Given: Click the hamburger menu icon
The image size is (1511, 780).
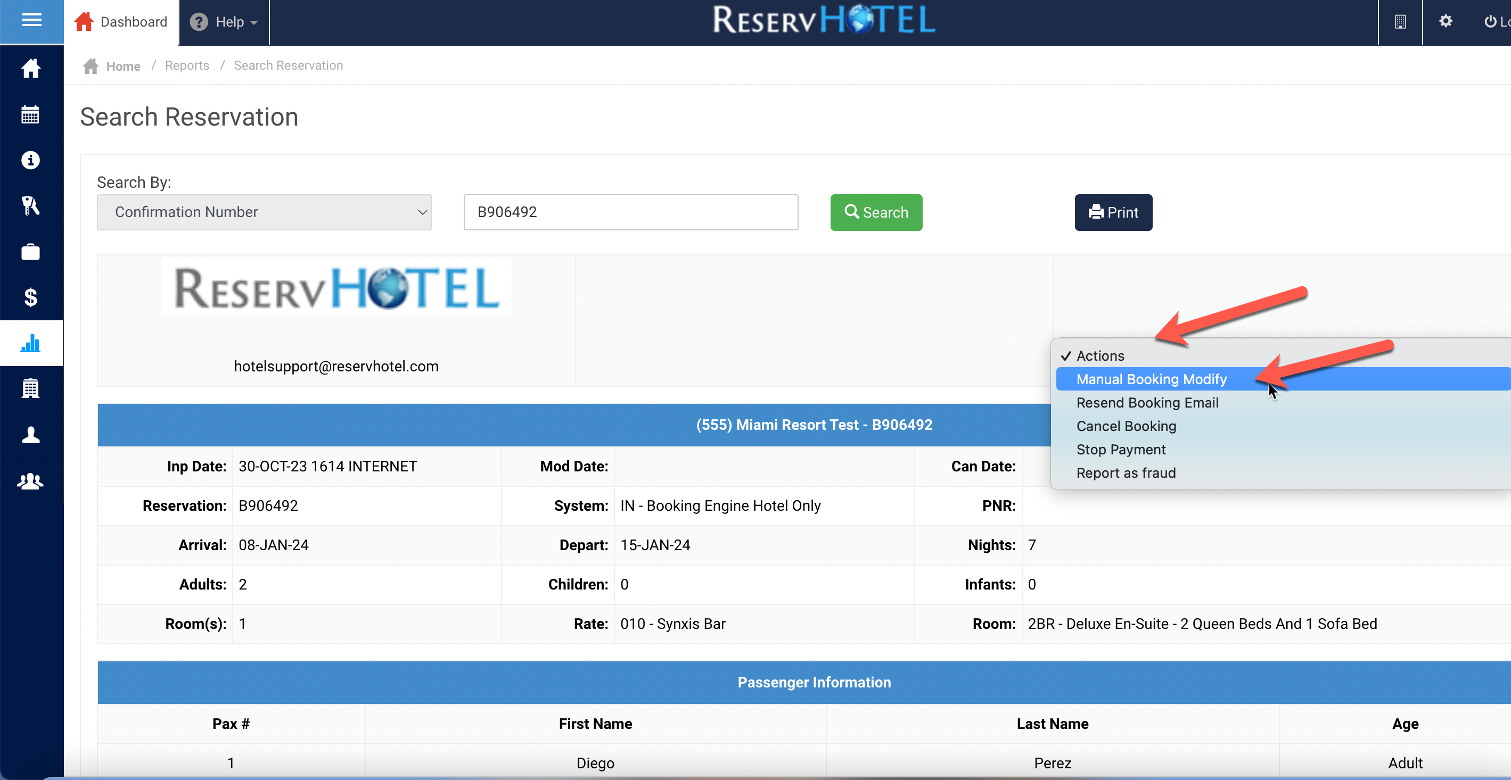Looking at the screenshot, I should point(31,21).
